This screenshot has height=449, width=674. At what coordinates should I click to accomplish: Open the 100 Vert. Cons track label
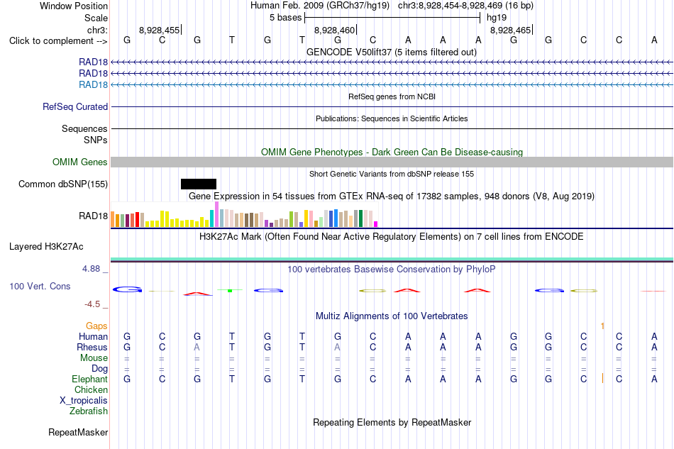tap(40, 286)
